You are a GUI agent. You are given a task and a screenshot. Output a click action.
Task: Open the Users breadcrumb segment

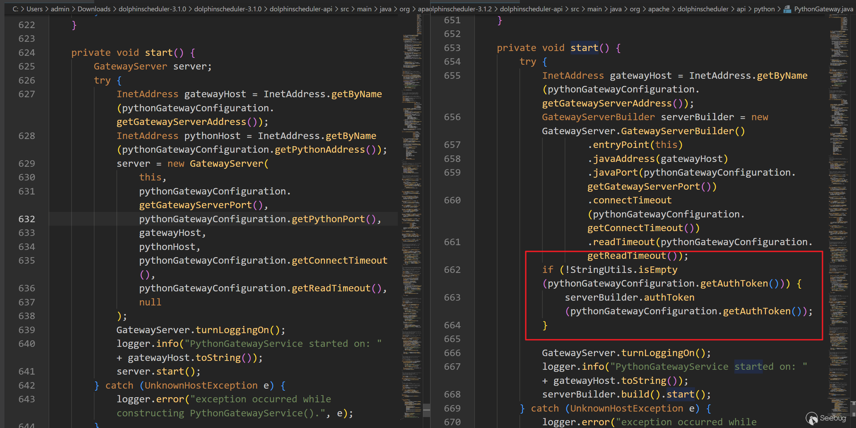35,9
